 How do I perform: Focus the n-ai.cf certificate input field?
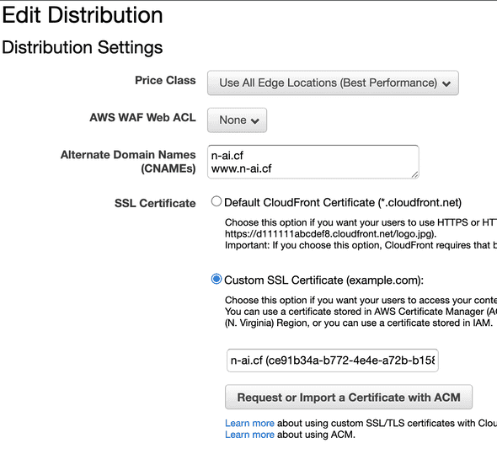pyautogui.click(x=333, y=360)
